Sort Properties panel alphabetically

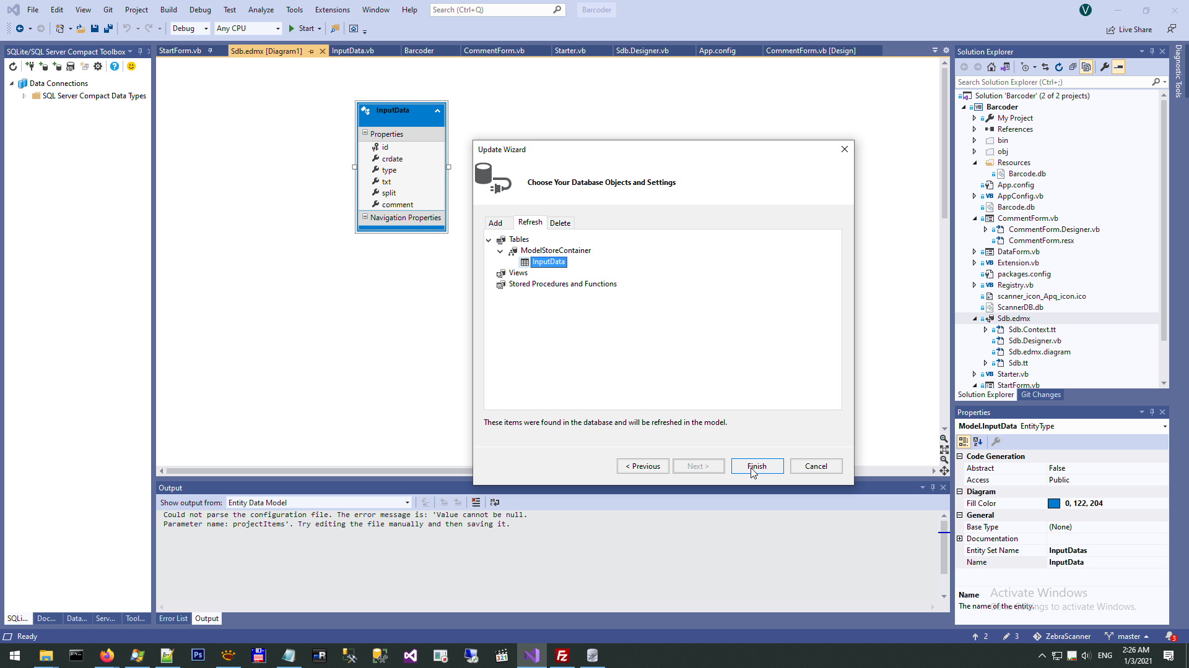[978, 442]
